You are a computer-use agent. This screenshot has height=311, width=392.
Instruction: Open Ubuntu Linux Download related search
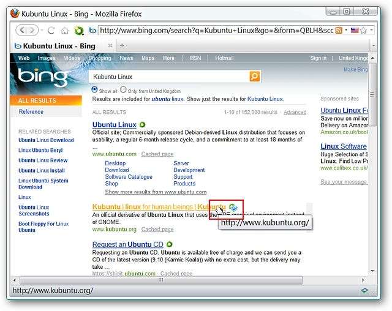(46, 140)
